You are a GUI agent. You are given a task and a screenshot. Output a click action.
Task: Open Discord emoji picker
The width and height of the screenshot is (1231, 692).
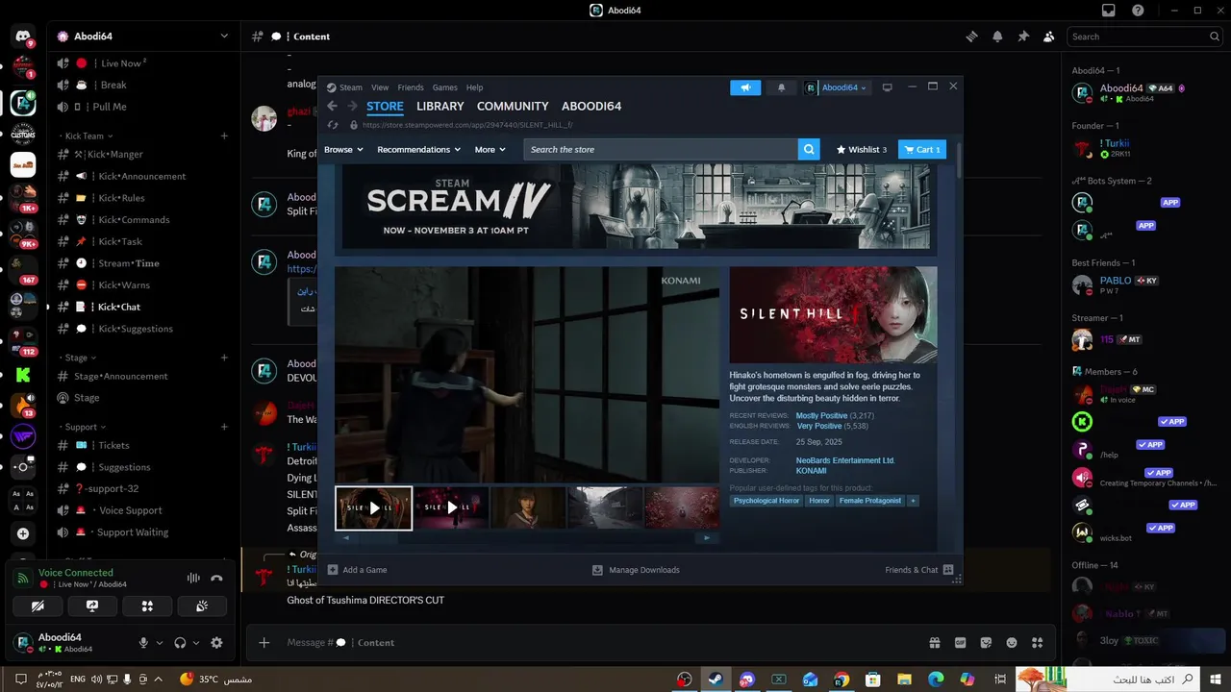(1012, 643)
